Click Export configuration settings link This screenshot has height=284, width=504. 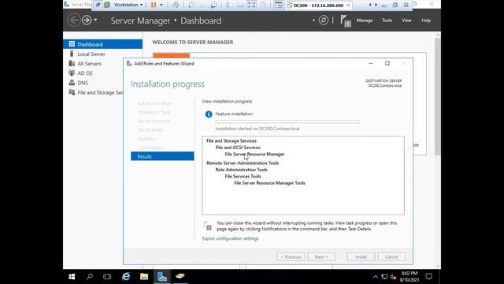230,238
